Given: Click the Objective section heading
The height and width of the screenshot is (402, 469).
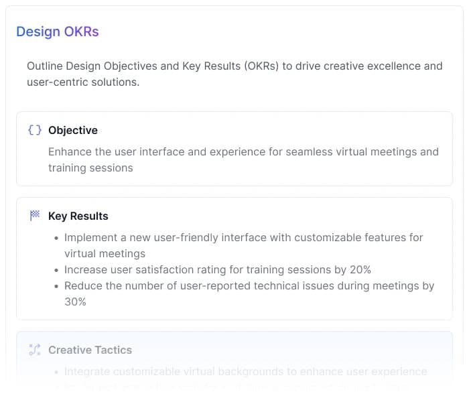Looking at the screenshot, I should tap(73, 130).
